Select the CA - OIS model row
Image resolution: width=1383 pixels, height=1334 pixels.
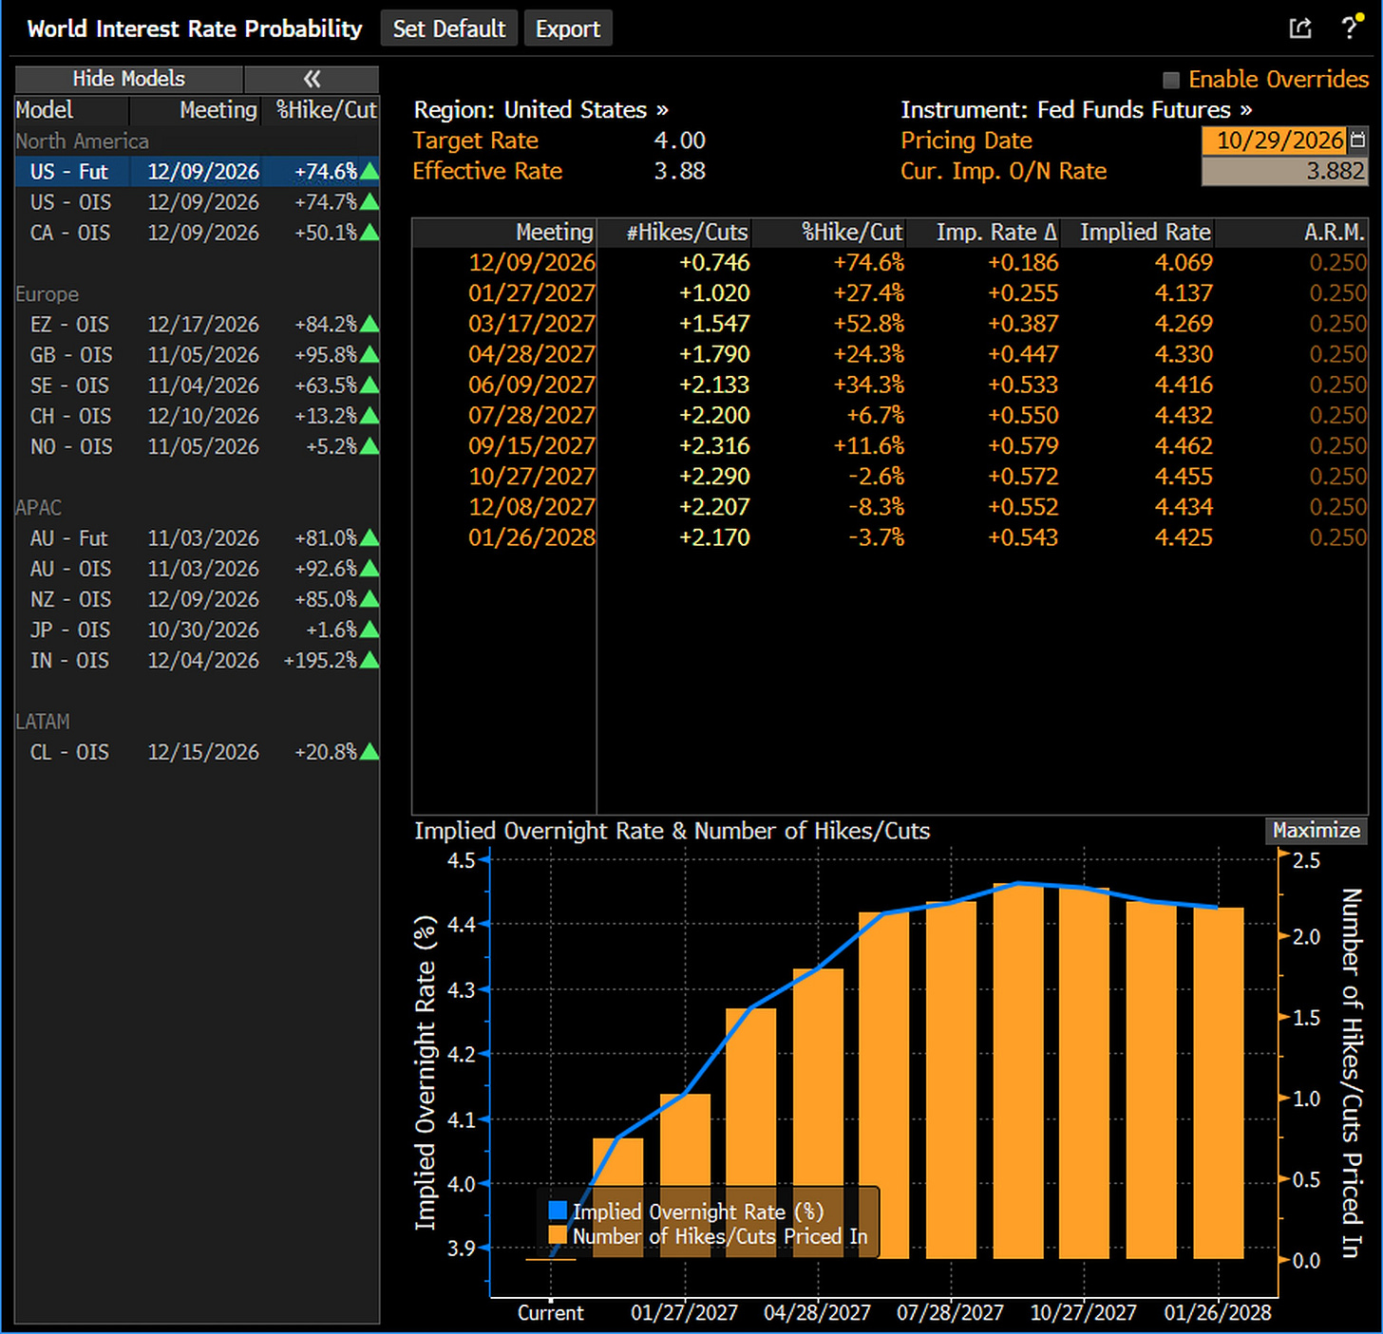pos(198,233)
